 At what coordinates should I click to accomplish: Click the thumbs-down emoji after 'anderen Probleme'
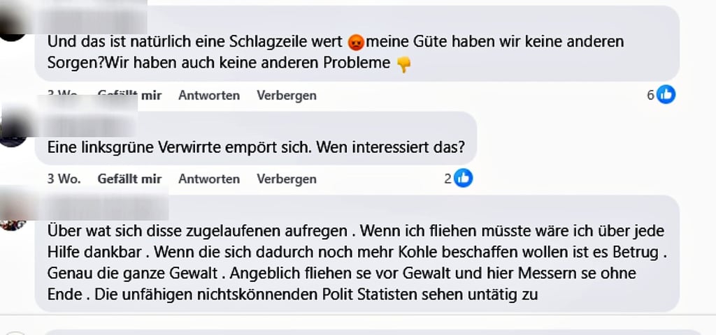tap(403, 64)
